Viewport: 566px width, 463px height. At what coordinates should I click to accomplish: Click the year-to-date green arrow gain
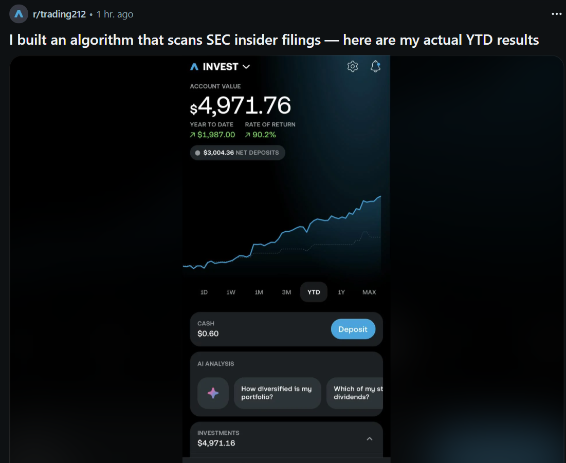(212, 135)
